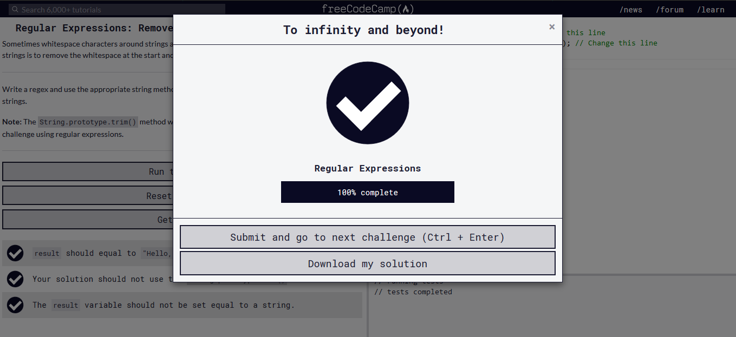Click the Run tests button behind dialog

(88, 171)
